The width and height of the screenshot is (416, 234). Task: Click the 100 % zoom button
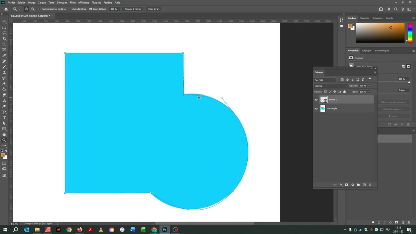click(114, 9)
